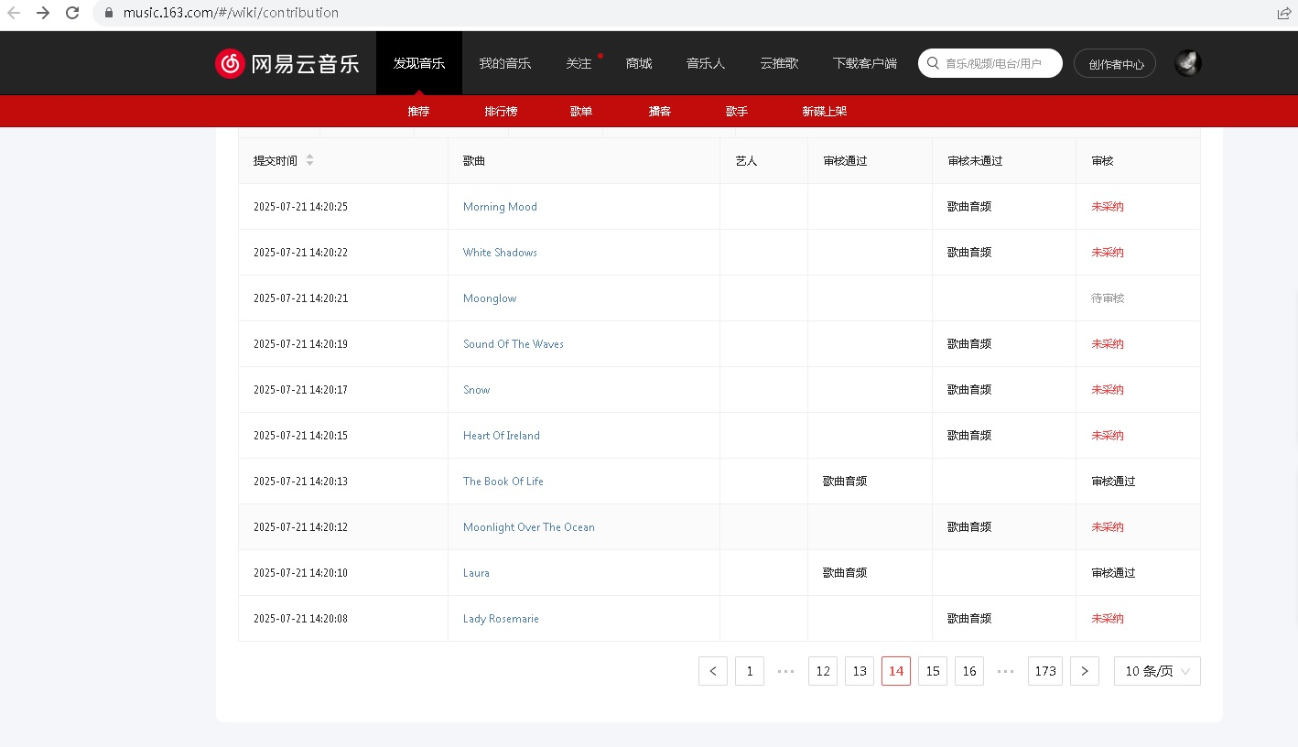The height and width of the screenshot is (747, 1298).
Task: Click the share icon in the address bar
Action: click(1283, 13)
